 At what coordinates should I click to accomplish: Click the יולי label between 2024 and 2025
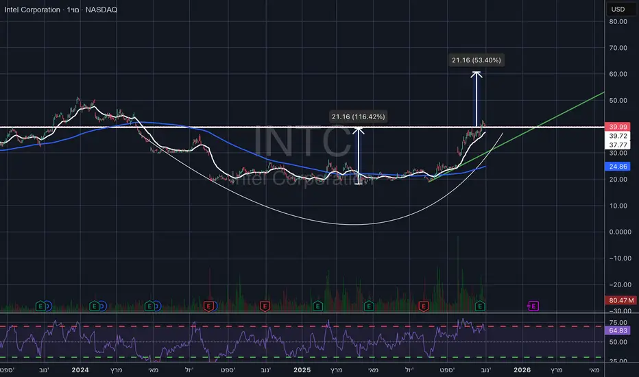click(189, 370)
